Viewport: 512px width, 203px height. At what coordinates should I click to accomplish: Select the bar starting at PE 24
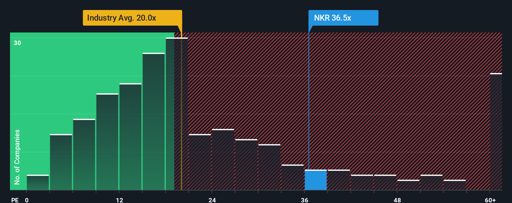223,160
